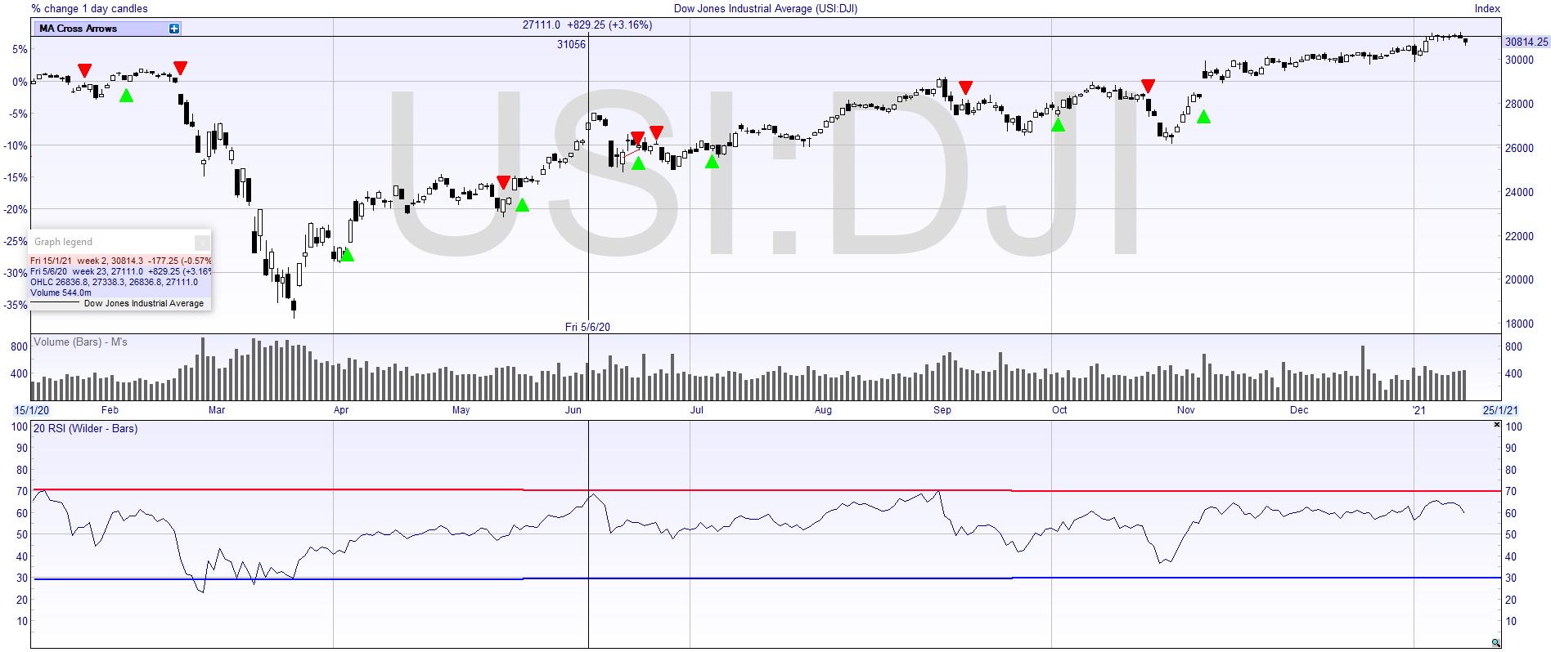This screenshot has height=652, width=1551.
Task: Select the Fri 15/1/21 week 2 legend row
Action: click(120, 261)
